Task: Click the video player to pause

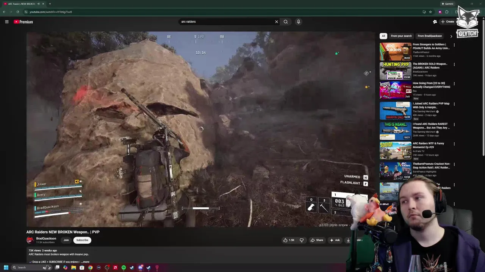Action: (x=201, y=129)
